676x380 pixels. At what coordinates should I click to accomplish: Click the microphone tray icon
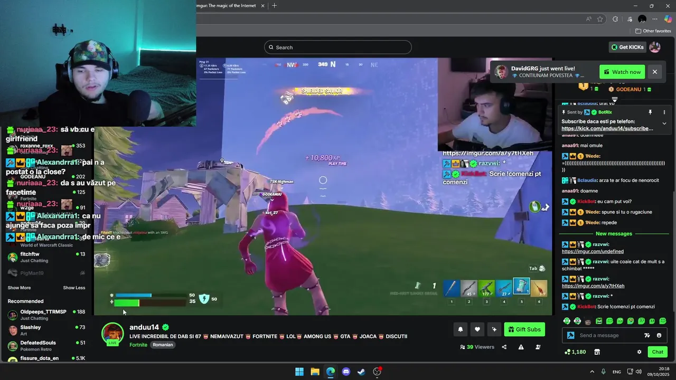tap(603, 372)
